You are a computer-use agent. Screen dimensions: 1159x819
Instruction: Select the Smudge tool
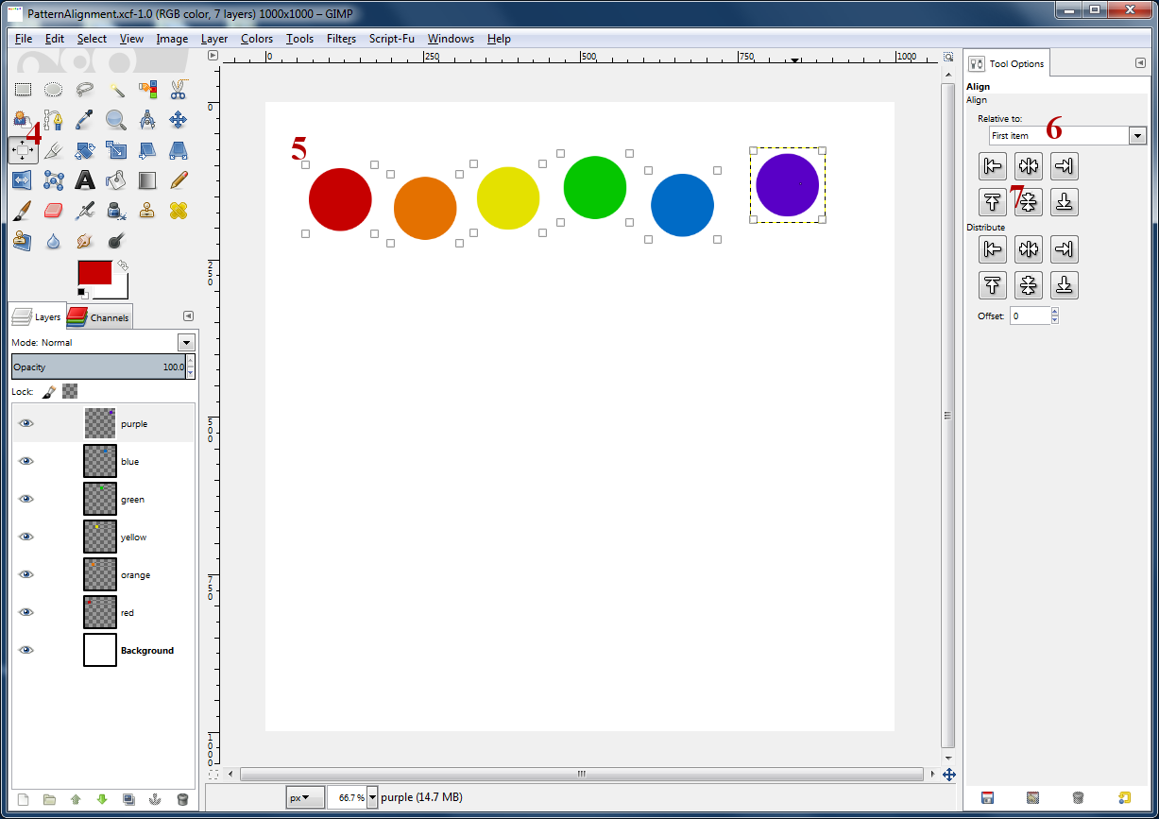click(x=85, y=240)
